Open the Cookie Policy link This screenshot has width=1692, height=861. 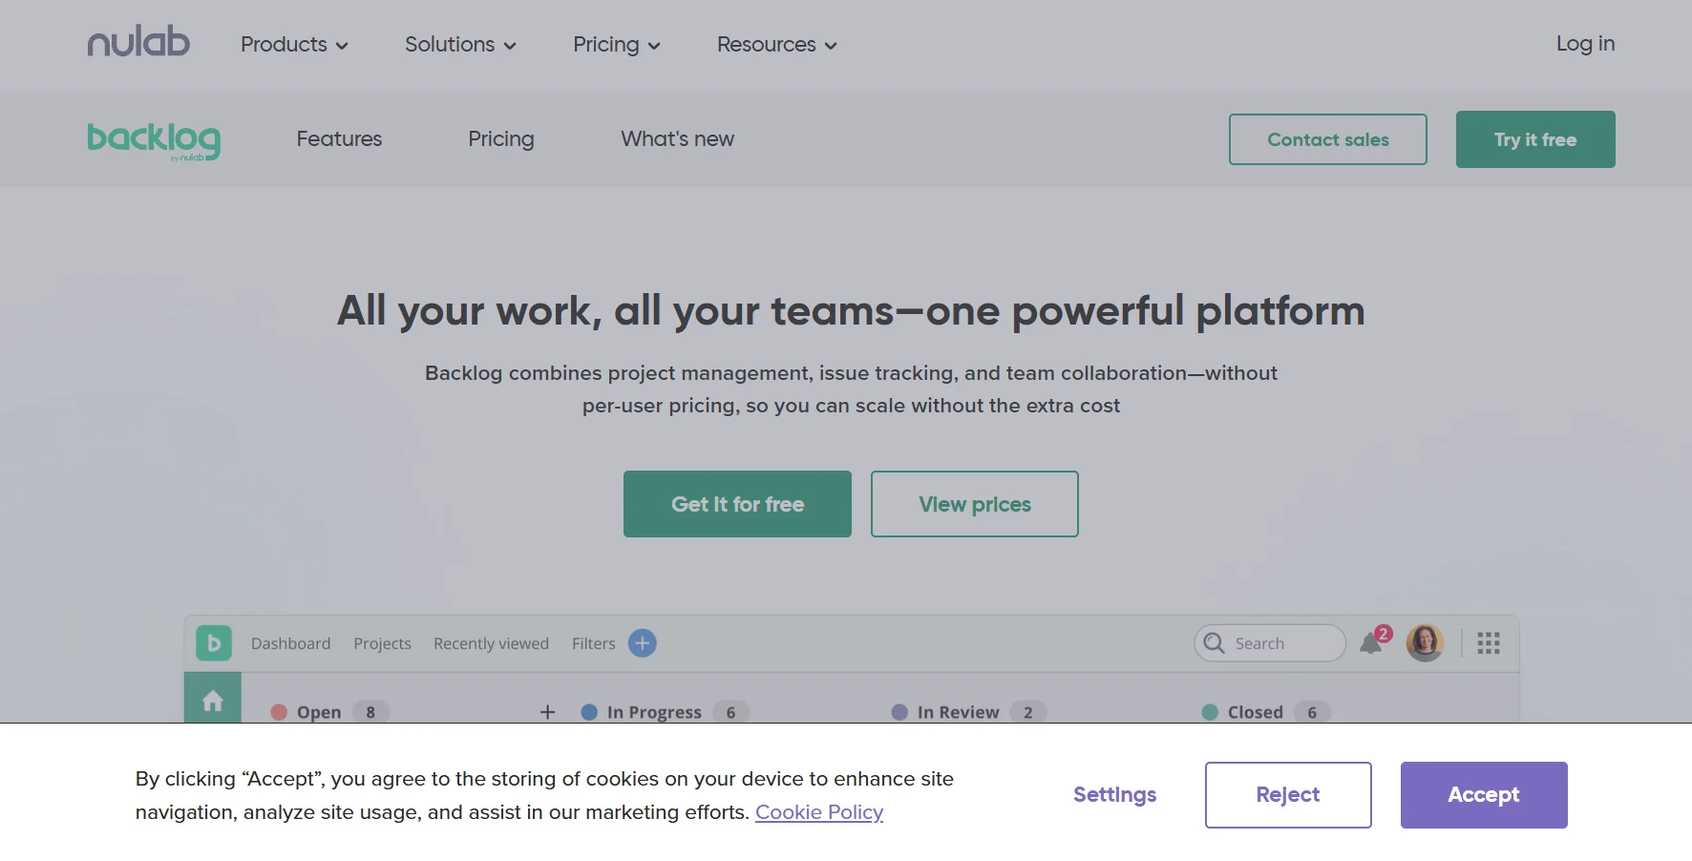pos(818,812)
